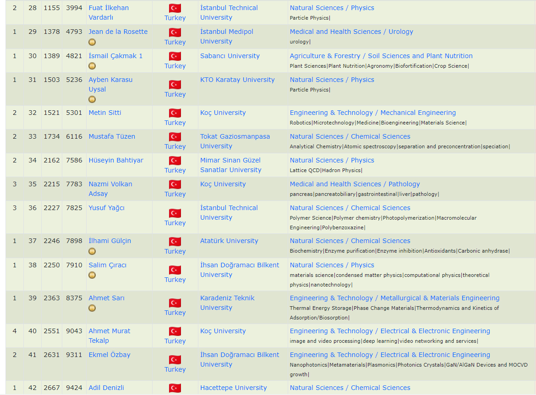
Task: Click the 'Robotics|Microtechnology|Medicine' keywords line
Action: pyautogui.click(x=378, y=123)
